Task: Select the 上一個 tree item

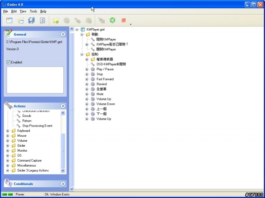Action: [x=101, y=109]
